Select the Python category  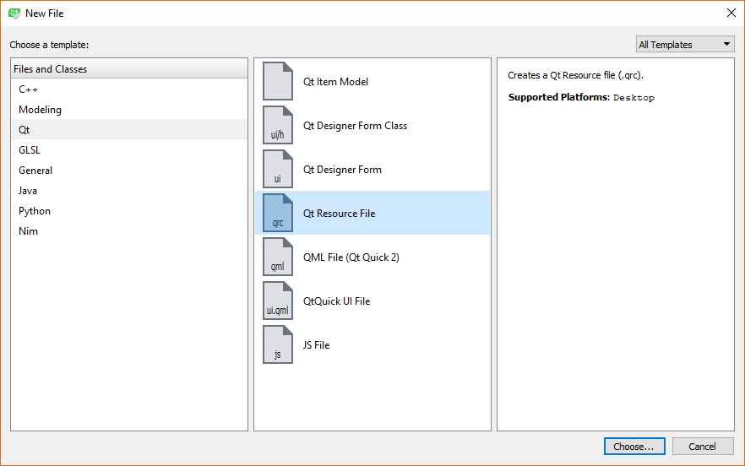coord(35,211)
